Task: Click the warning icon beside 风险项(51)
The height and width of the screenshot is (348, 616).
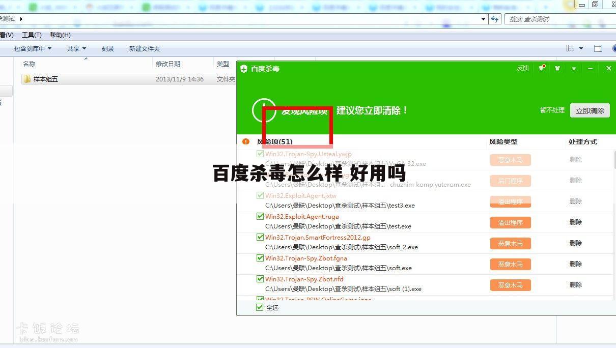Action: click(246, 141)
